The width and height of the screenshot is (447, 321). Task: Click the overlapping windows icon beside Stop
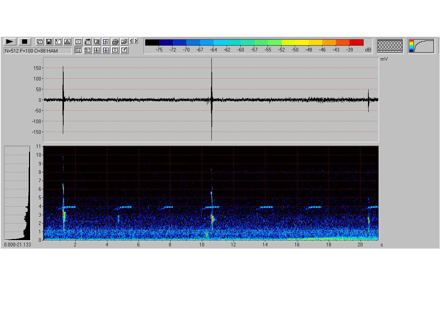(40, 42)
